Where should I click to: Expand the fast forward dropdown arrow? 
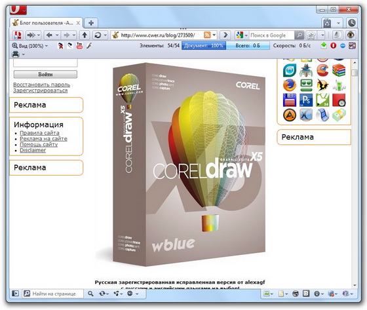pyautogui.click(x=39, y=35)
